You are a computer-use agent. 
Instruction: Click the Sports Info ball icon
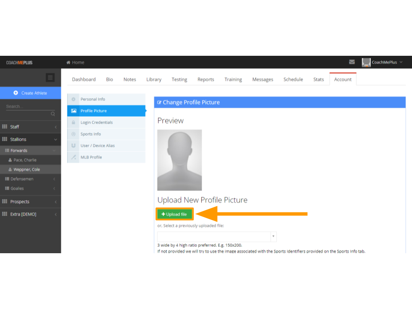coord(73,134)
